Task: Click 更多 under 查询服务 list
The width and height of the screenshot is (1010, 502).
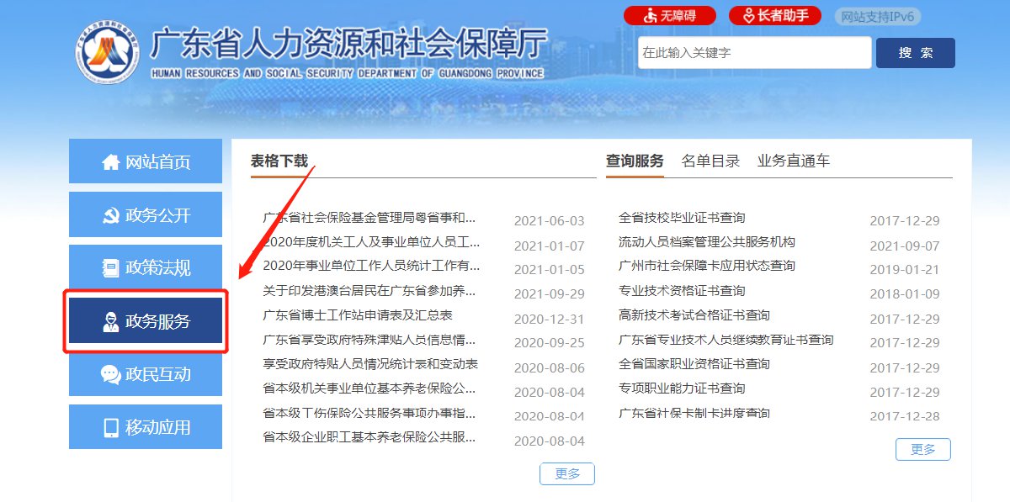Action: 923,449
